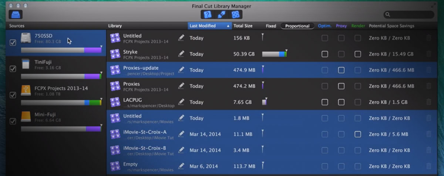The height and width of the screenshot is (176, 444).
Task: Click the Mar 6, 2014 date
Action: click(x=205, y=166)
